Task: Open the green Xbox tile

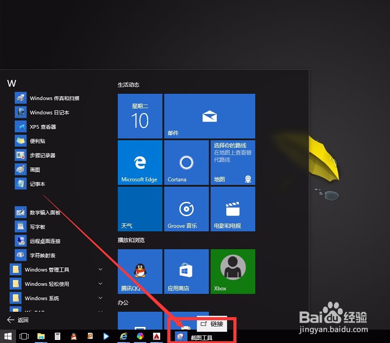Action: pyautogui.click(x=233, y=272)
